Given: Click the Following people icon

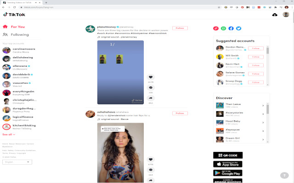Looking at the screenshot, I should [x=5, y=35].
